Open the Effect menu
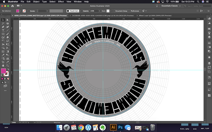Viewport: 212px width, 132px height. click(61, 2)
